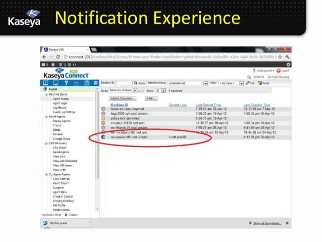
Task: Open Portal Access in the navigation tree
Action: (61, 210)
